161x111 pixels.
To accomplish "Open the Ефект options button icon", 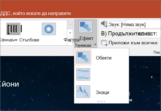I will (86, 27).
